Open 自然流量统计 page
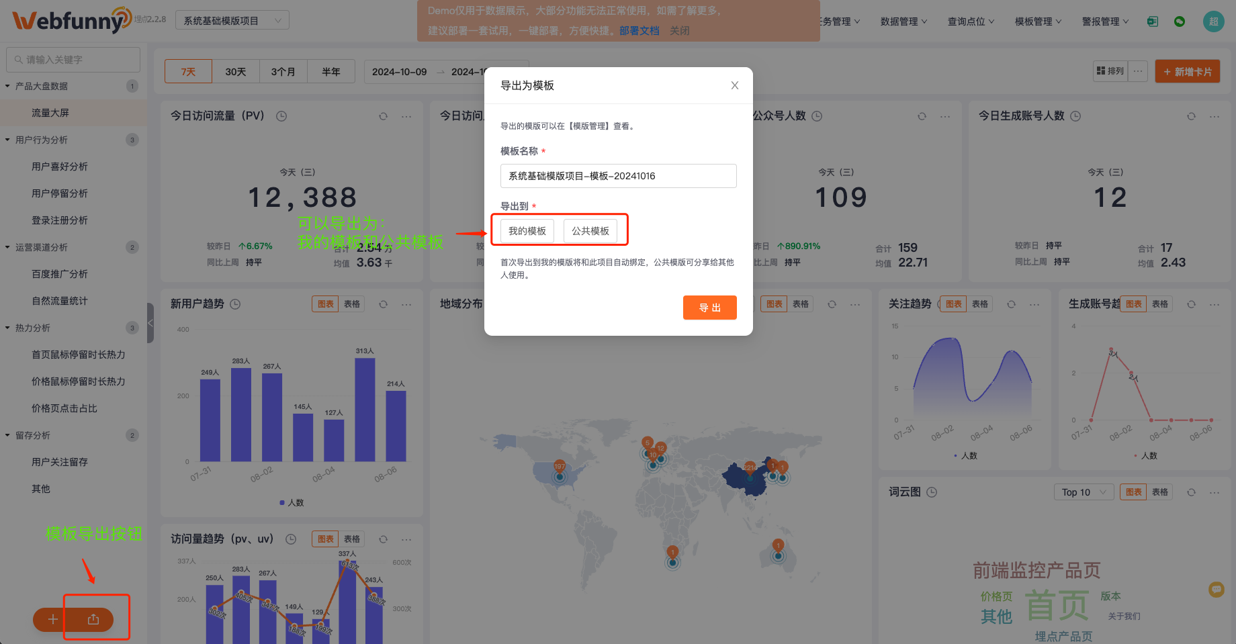This screenshot has width=1236, height=644. [x=60, y=301]
